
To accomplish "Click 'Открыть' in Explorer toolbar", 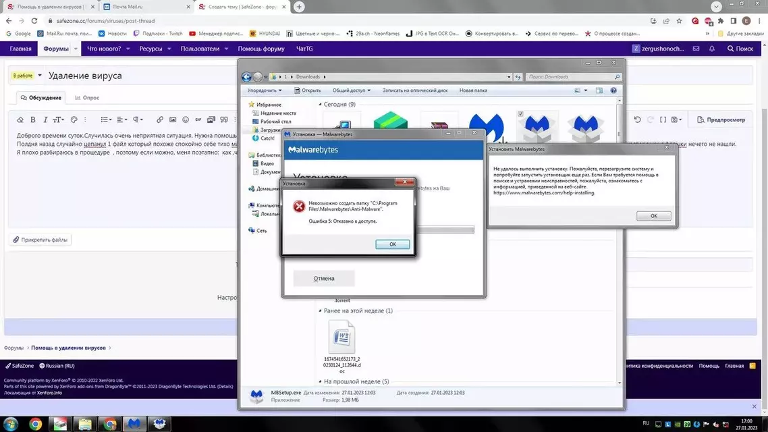I will 307,90.
